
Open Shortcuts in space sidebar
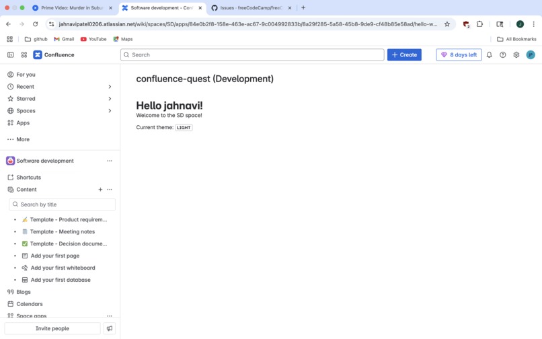(x=24, y=177)
